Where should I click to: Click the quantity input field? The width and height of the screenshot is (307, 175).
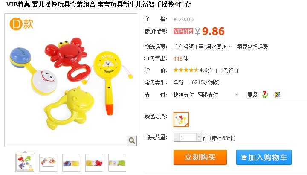(188, 137)
